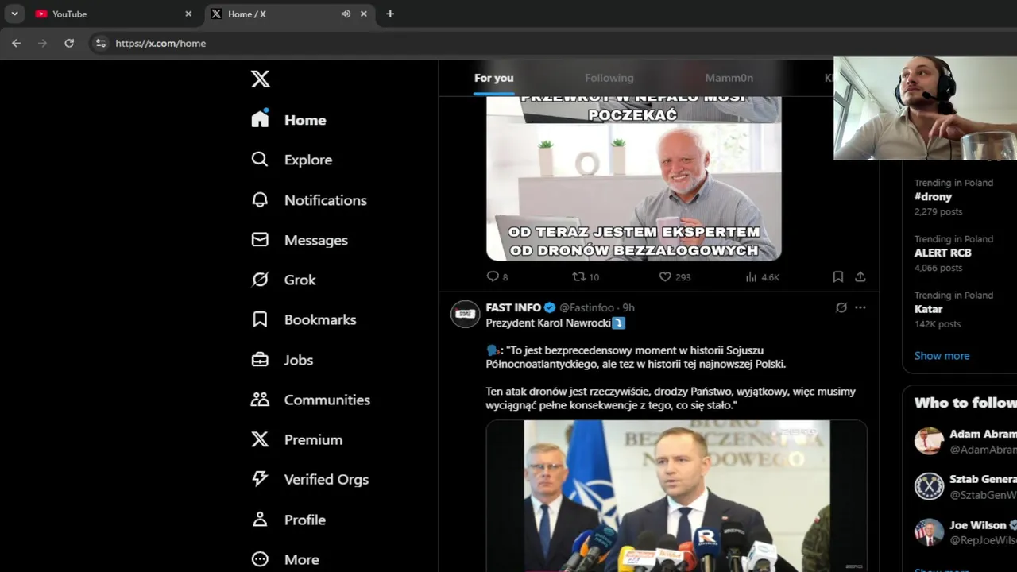This screenshot has width=1017, height=572.
Task: Open Profile in the sidebar
Action: pos(288,520)
